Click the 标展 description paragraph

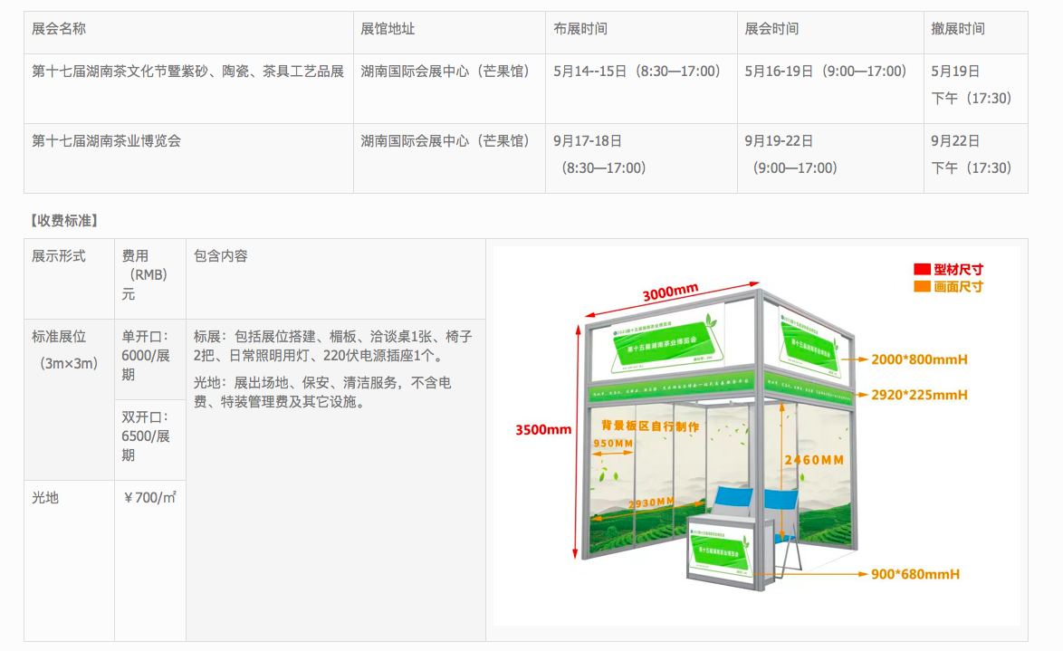[333, 346]
